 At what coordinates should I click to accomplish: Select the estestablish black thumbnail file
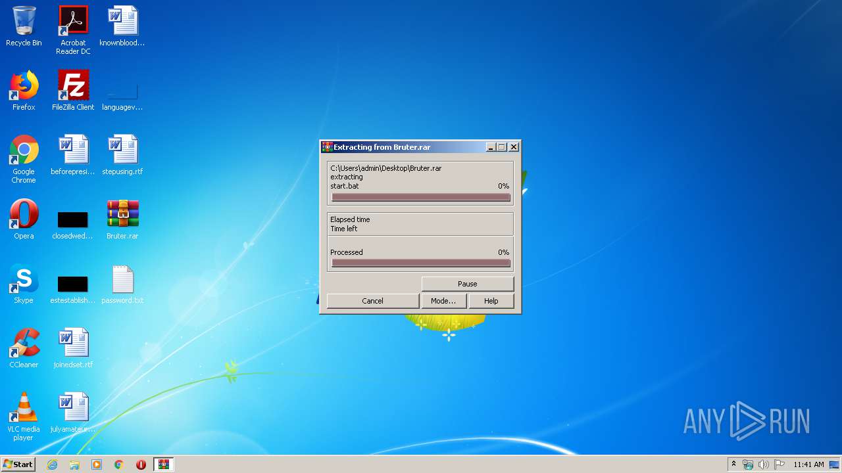coord(73,289)
